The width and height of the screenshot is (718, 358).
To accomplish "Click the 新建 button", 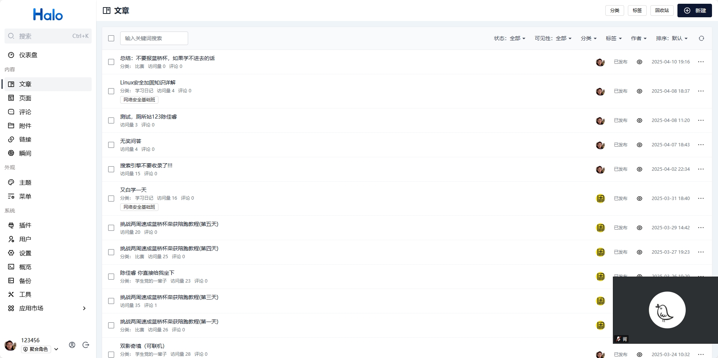I will (694, 11).
